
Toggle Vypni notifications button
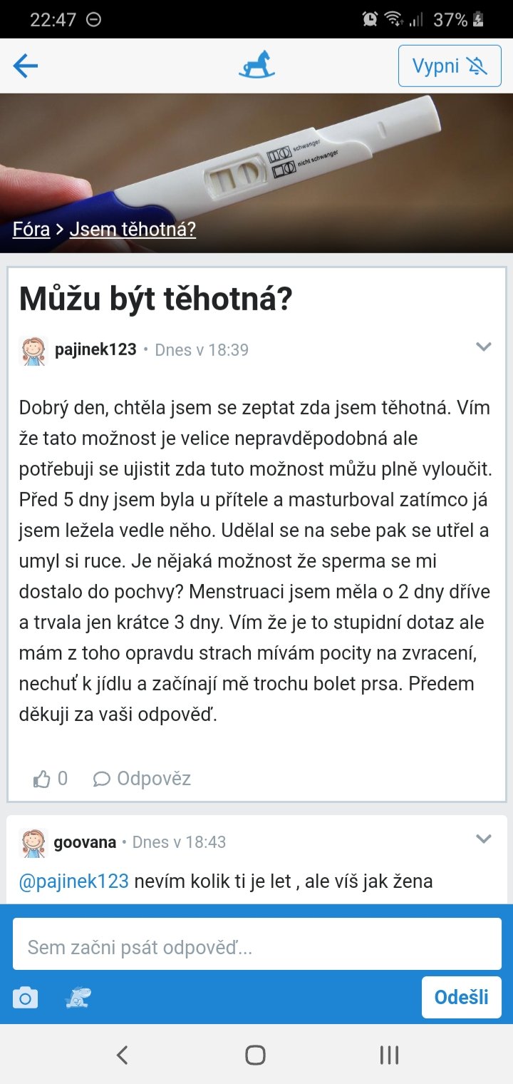click(450, 66)
